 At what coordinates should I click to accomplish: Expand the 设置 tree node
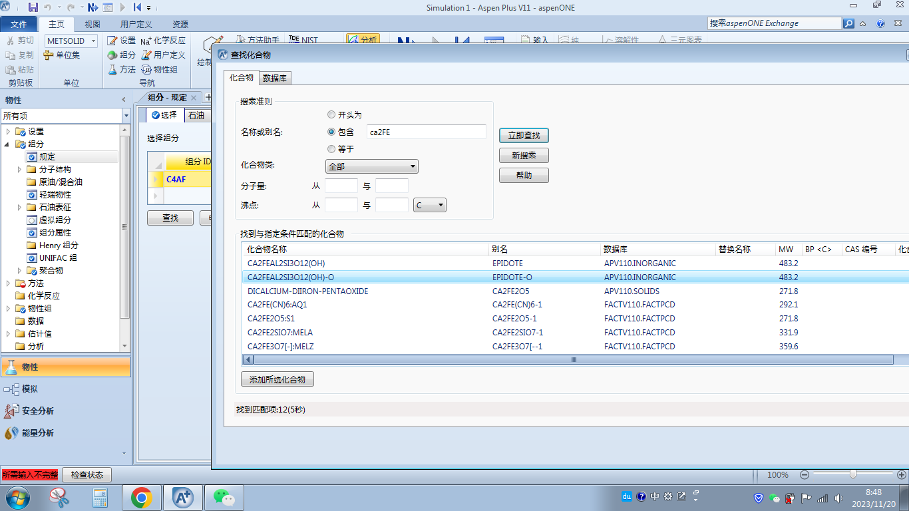(x=8, y=132)
